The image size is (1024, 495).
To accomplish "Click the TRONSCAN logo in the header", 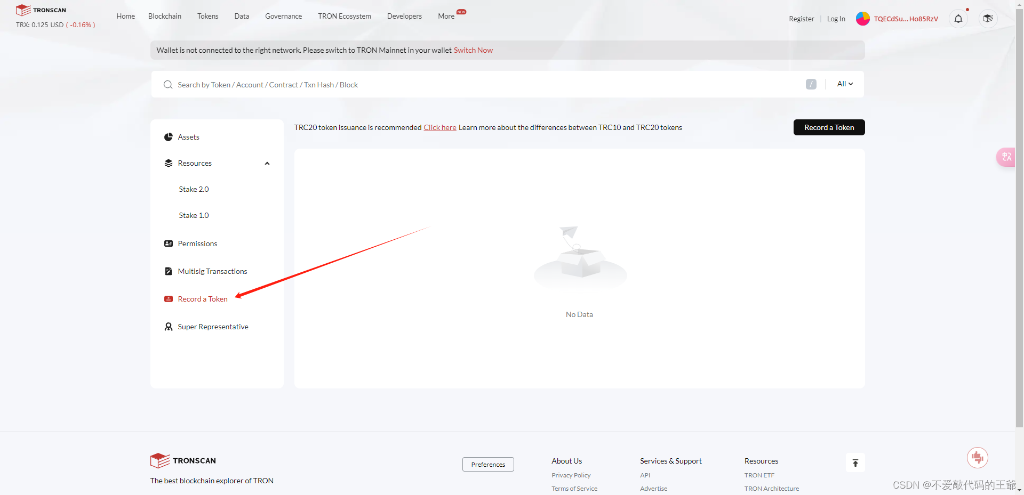I will (41, 10).
